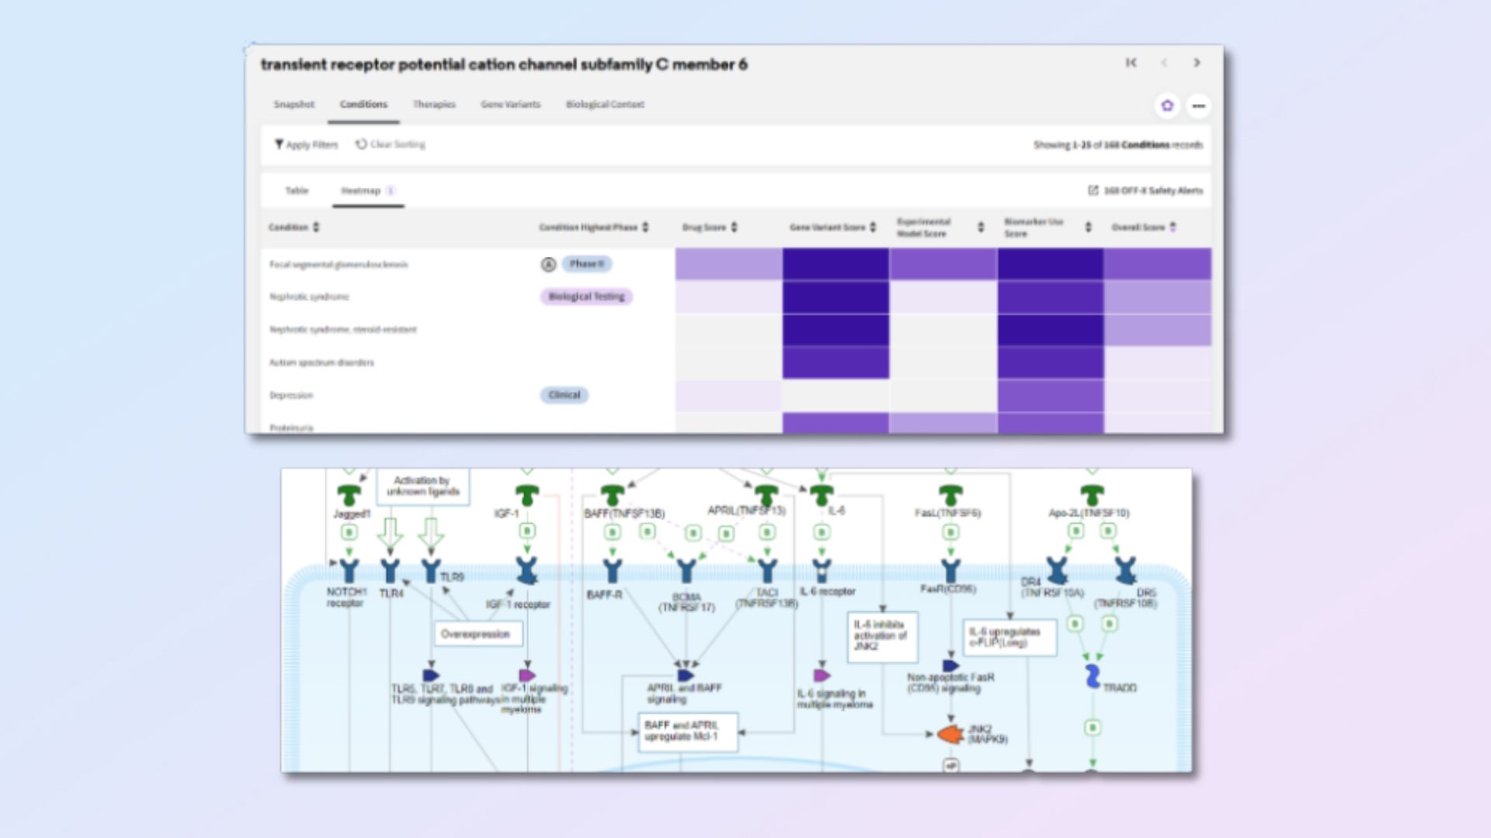Click the Biological Testing badge
The width and height of the screenshot is (1491, 838).
point(586,296)
